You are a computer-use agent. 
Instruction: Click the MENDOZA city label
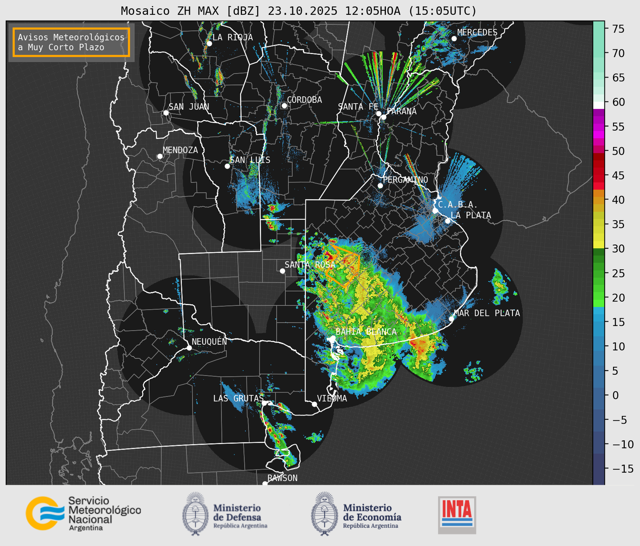click(180, 150)
